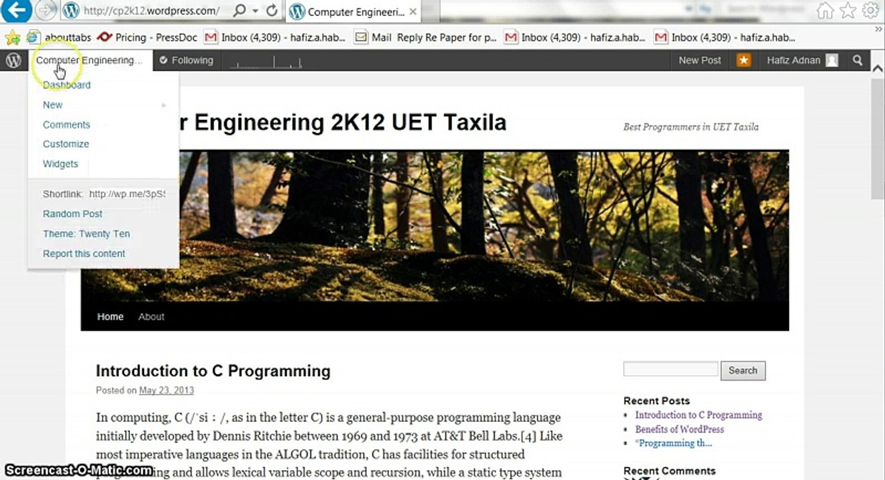Click the WordPress logo in admin bar
The image size is (885, 480).
click(13, 60)
